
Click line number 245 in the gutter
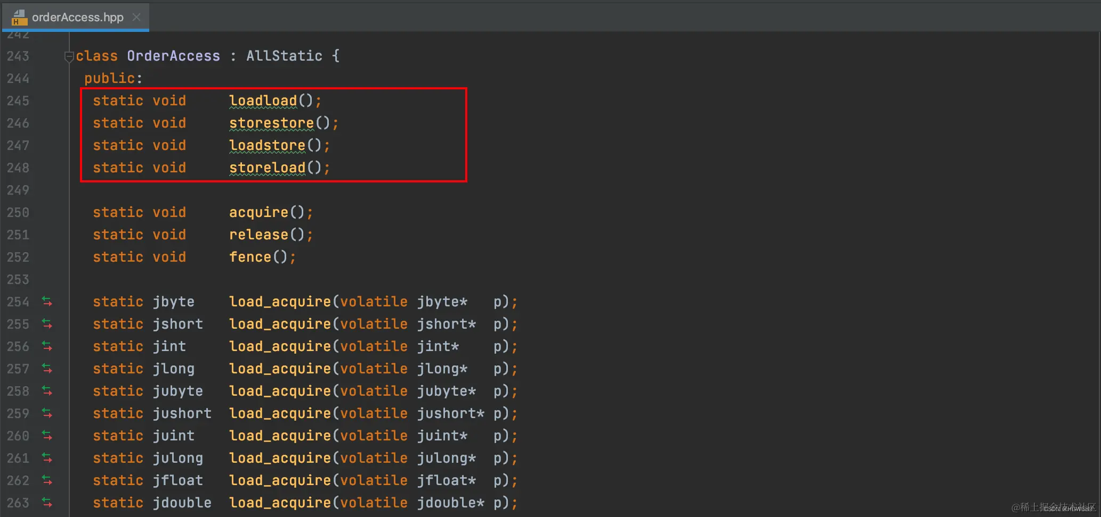coord(18,101)
